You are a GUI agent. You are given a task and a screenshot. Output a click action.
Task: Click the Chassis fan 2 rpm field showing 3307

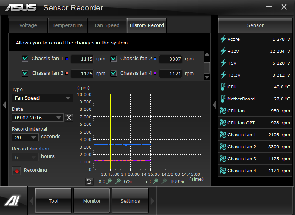tap(171, 59)
